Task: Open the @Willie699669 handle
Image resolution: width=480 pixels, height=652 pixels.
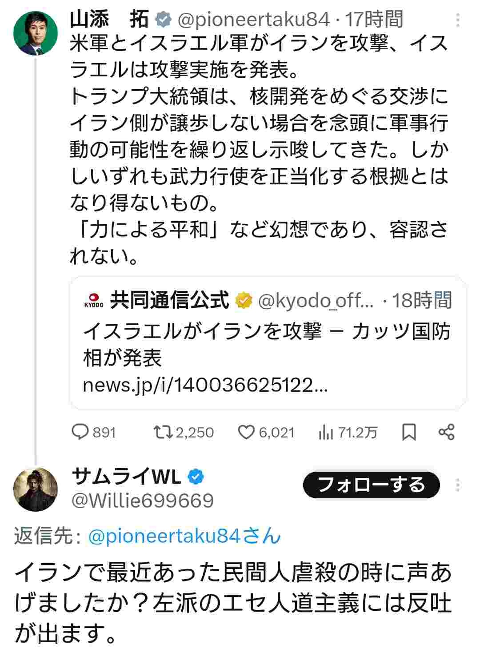Action: [143, 501]
